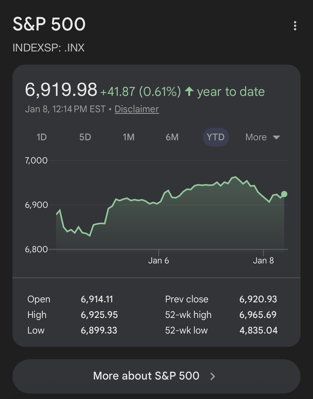Click the 52-wk high value 6,965.69
Viewport: 313px width, 399px height.
(258, 315)
